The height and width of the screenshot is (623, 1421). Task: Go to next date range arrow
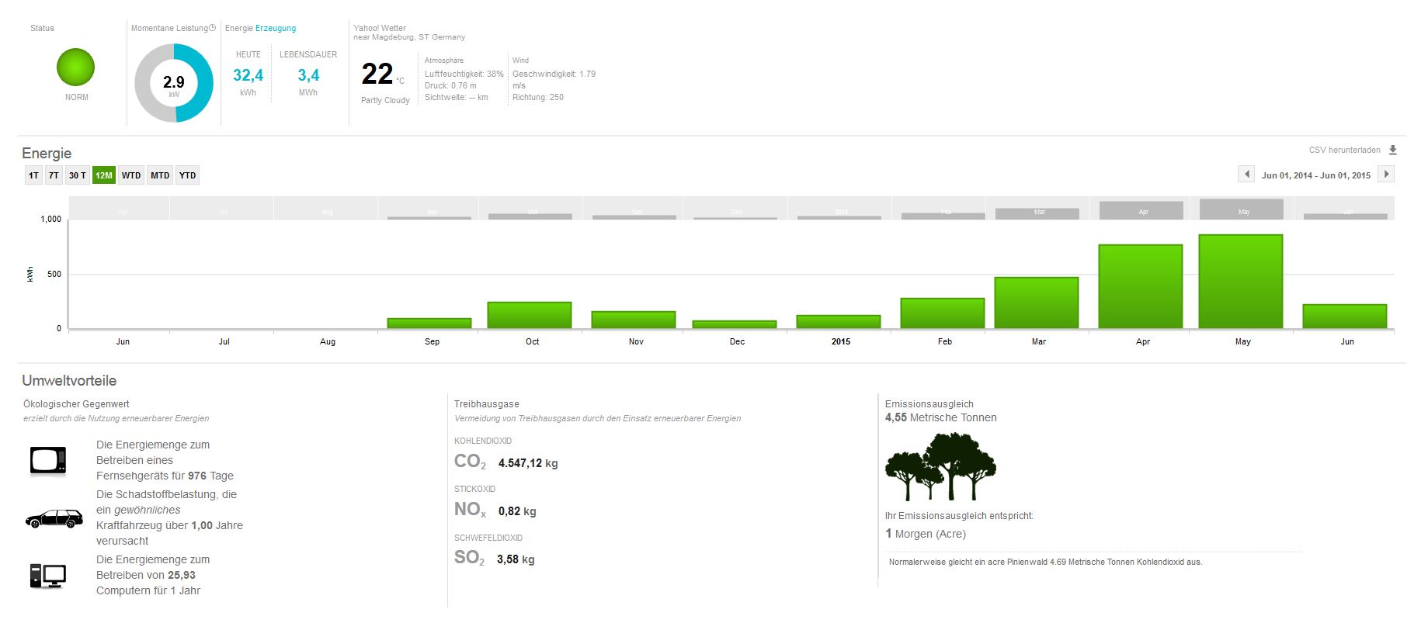(1386, 174)
